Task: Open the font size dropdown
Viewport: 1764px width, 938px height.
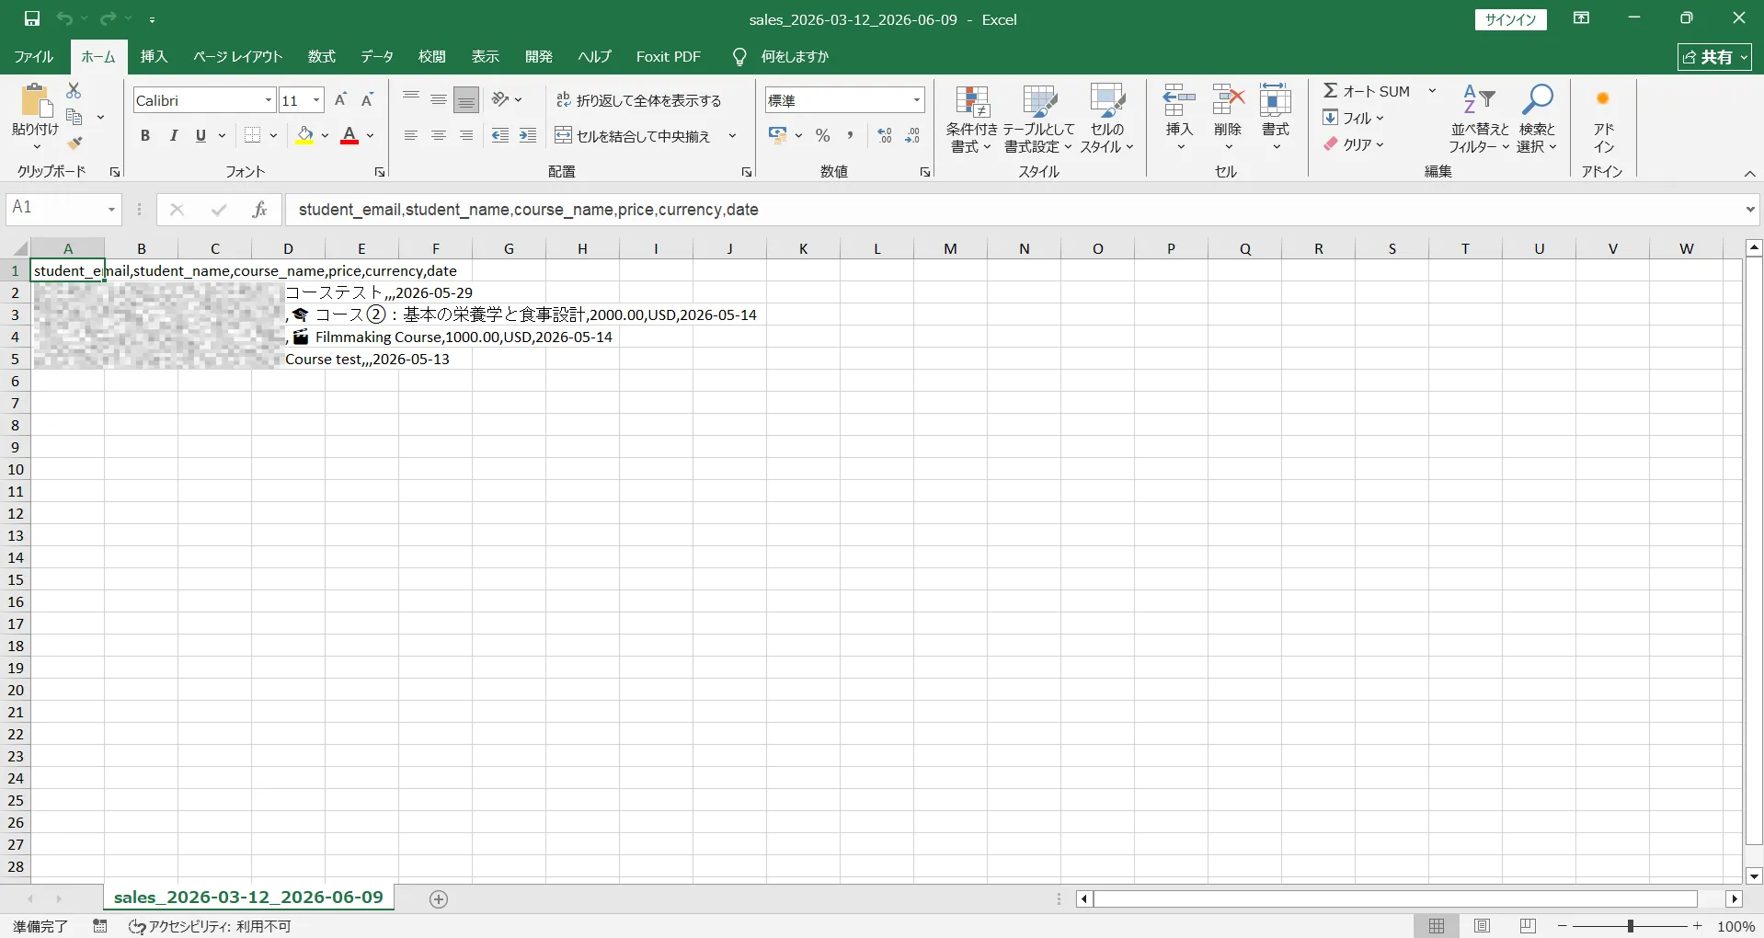Action: coord(316,100)
